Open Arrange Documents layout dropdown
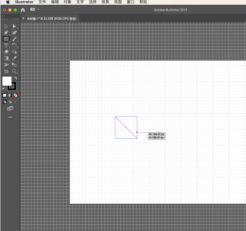 35,9
